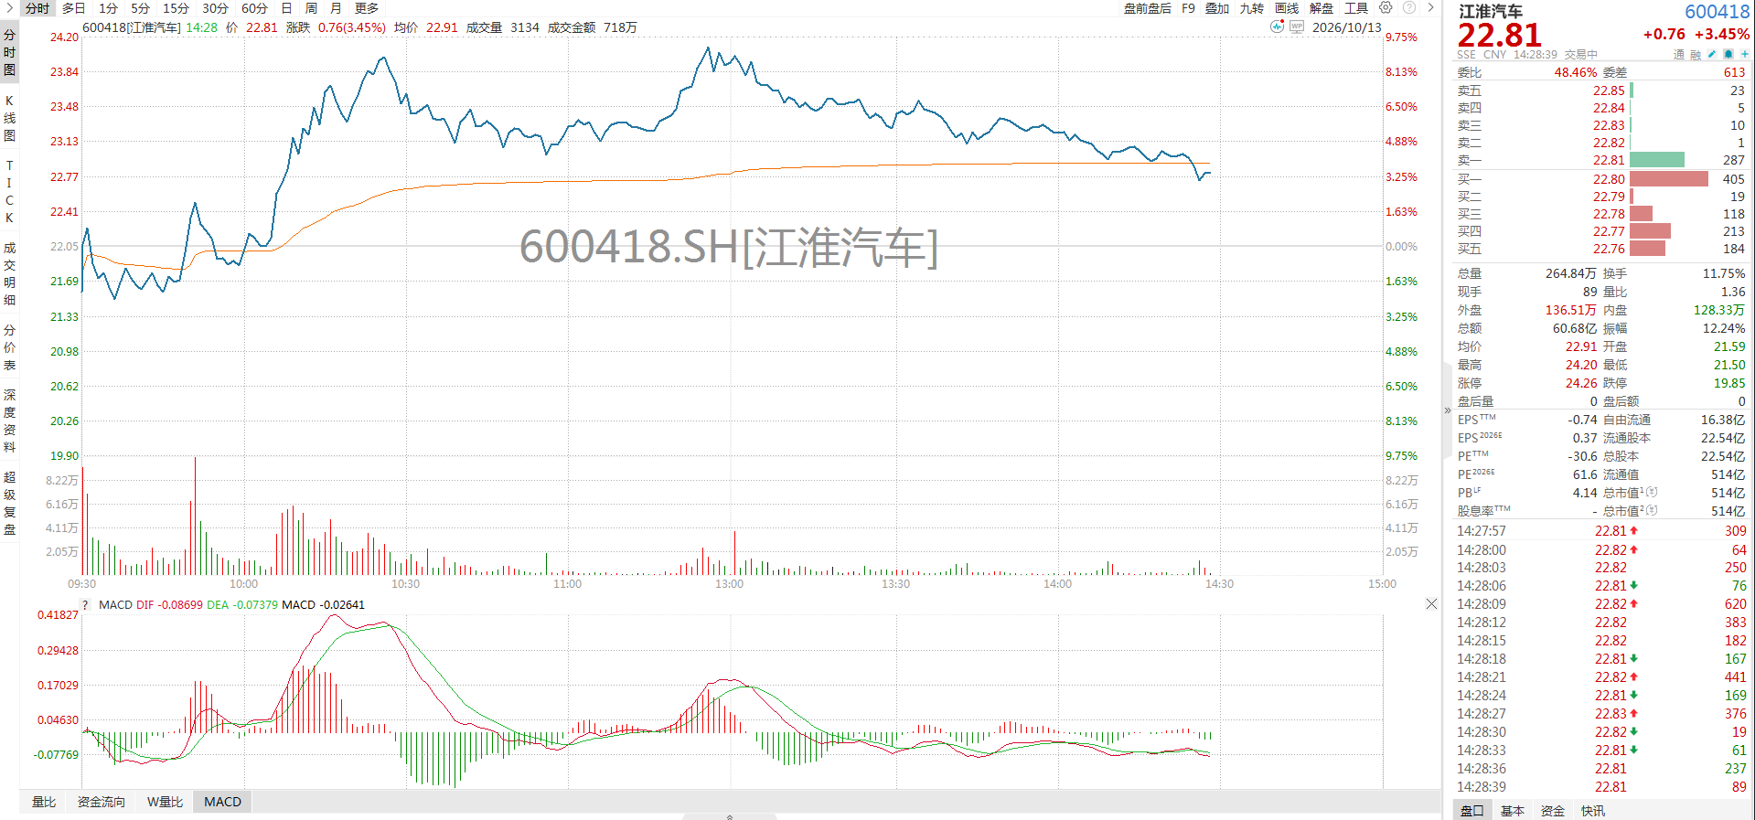
Task: Click the pulse monitor icon beside date
Action: coord(1277,27)
